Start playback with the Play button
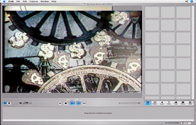 pos(72,103)
